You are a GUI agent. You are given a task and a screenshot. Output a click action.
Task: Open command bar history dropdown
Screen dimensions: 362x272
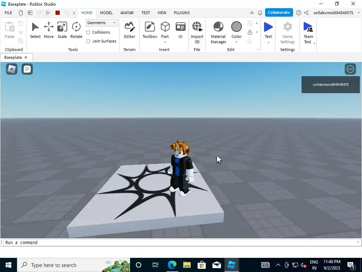point(358,242)
